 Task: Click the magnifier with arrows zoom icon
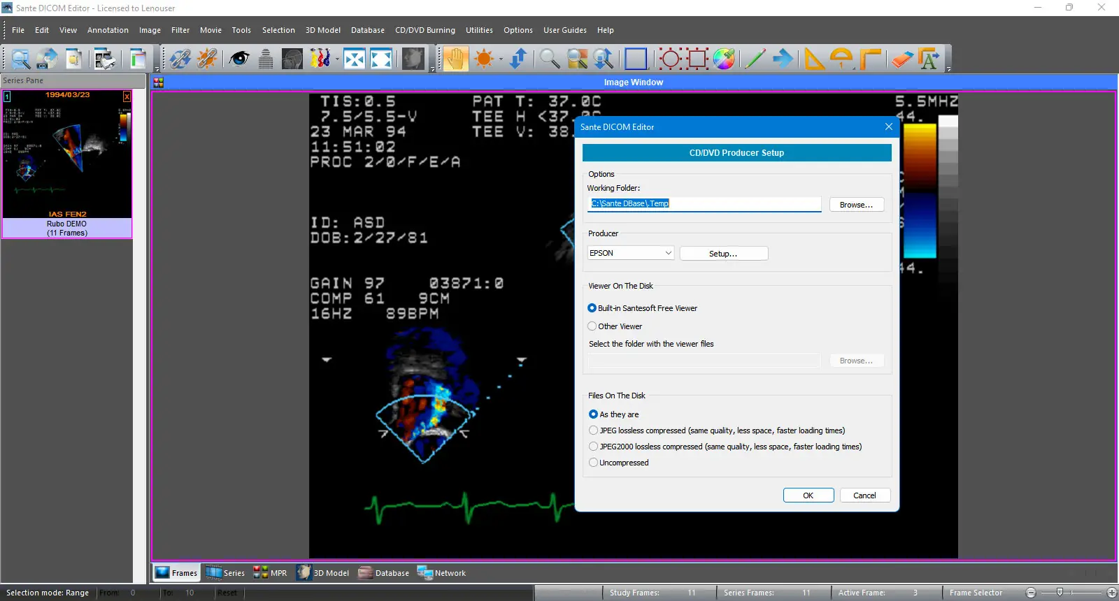pyautogui.click(x=603, y=59)
